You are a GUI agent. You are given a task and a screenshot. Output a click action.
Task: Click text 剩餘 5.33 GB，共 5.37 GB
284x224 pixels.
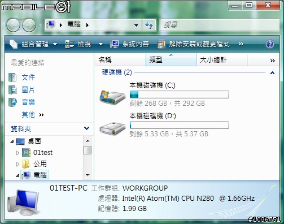click(x=169, y=134)
